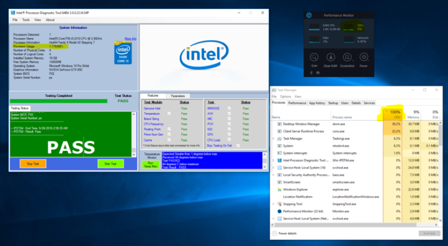The height and width of the screenshot is (246, 448).
Task: Click the Cache test Pass status
Action: 184,140
